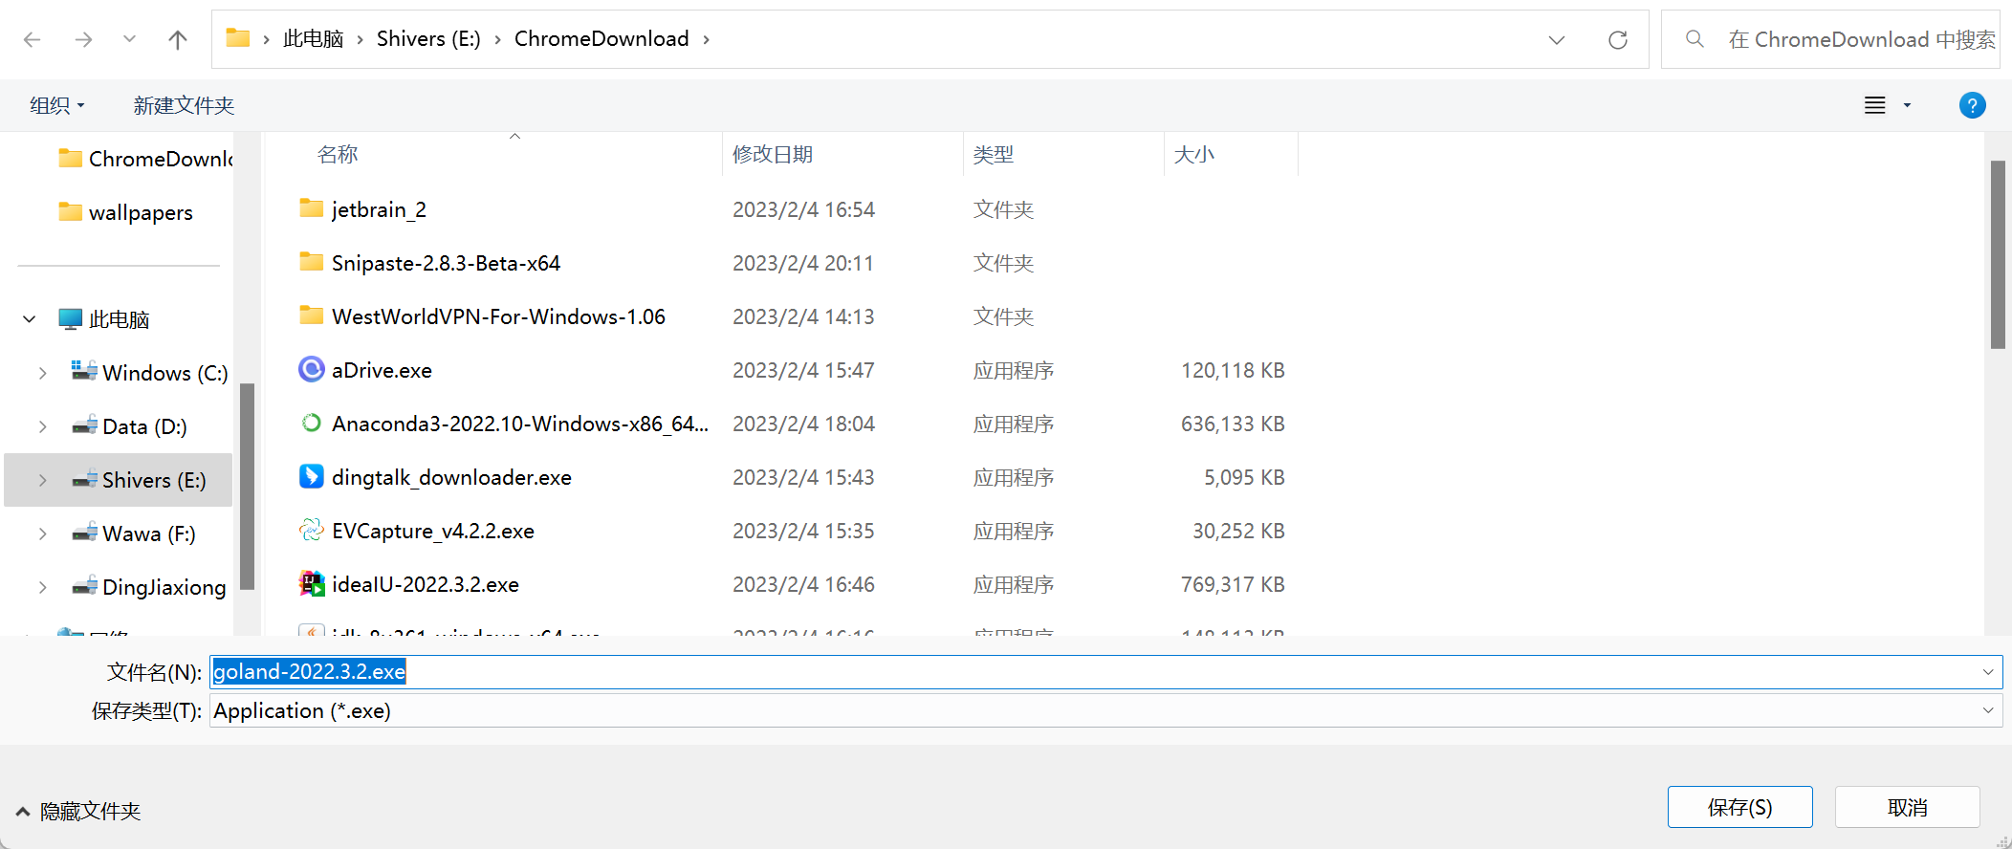Sort by the 大小 column header
The height and width of the screenshot is (849, 2012).
coord(1194,154)
